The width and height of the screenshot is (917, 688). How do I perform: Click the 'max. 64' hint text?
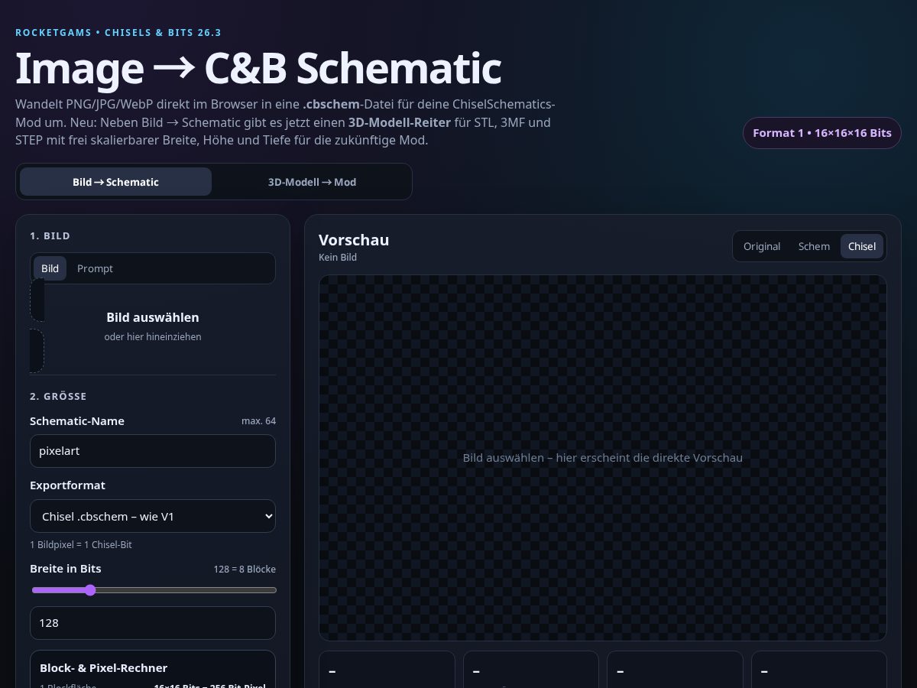[258, 421]
